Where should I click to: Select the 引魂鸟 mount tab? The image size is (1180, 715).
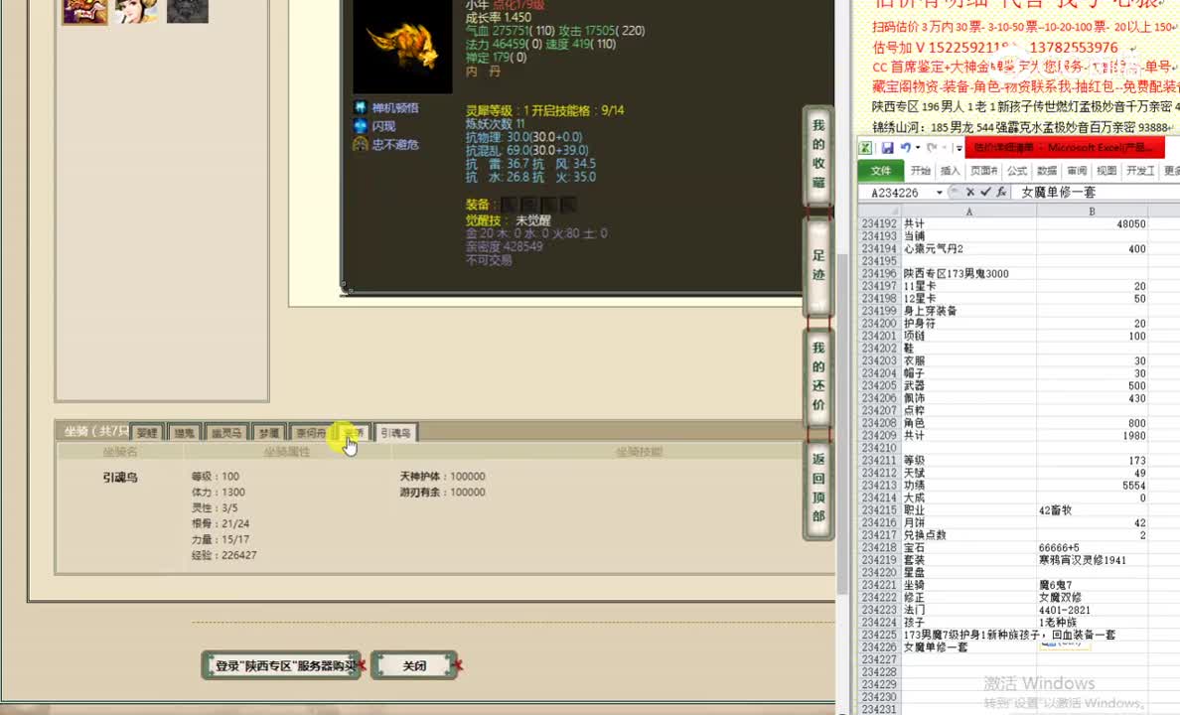(x=396, y=433)
